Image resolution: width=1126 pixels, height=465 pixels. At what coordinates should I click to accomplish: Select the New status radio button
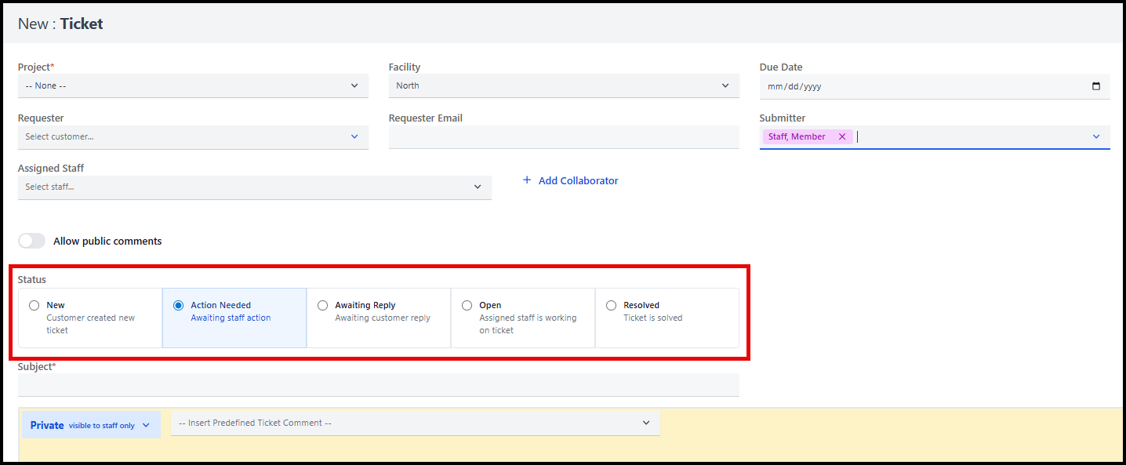34,306
